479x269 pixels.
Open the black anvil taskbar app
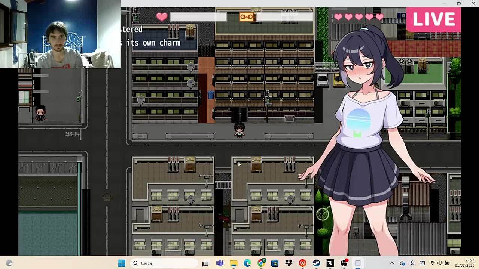330,263
